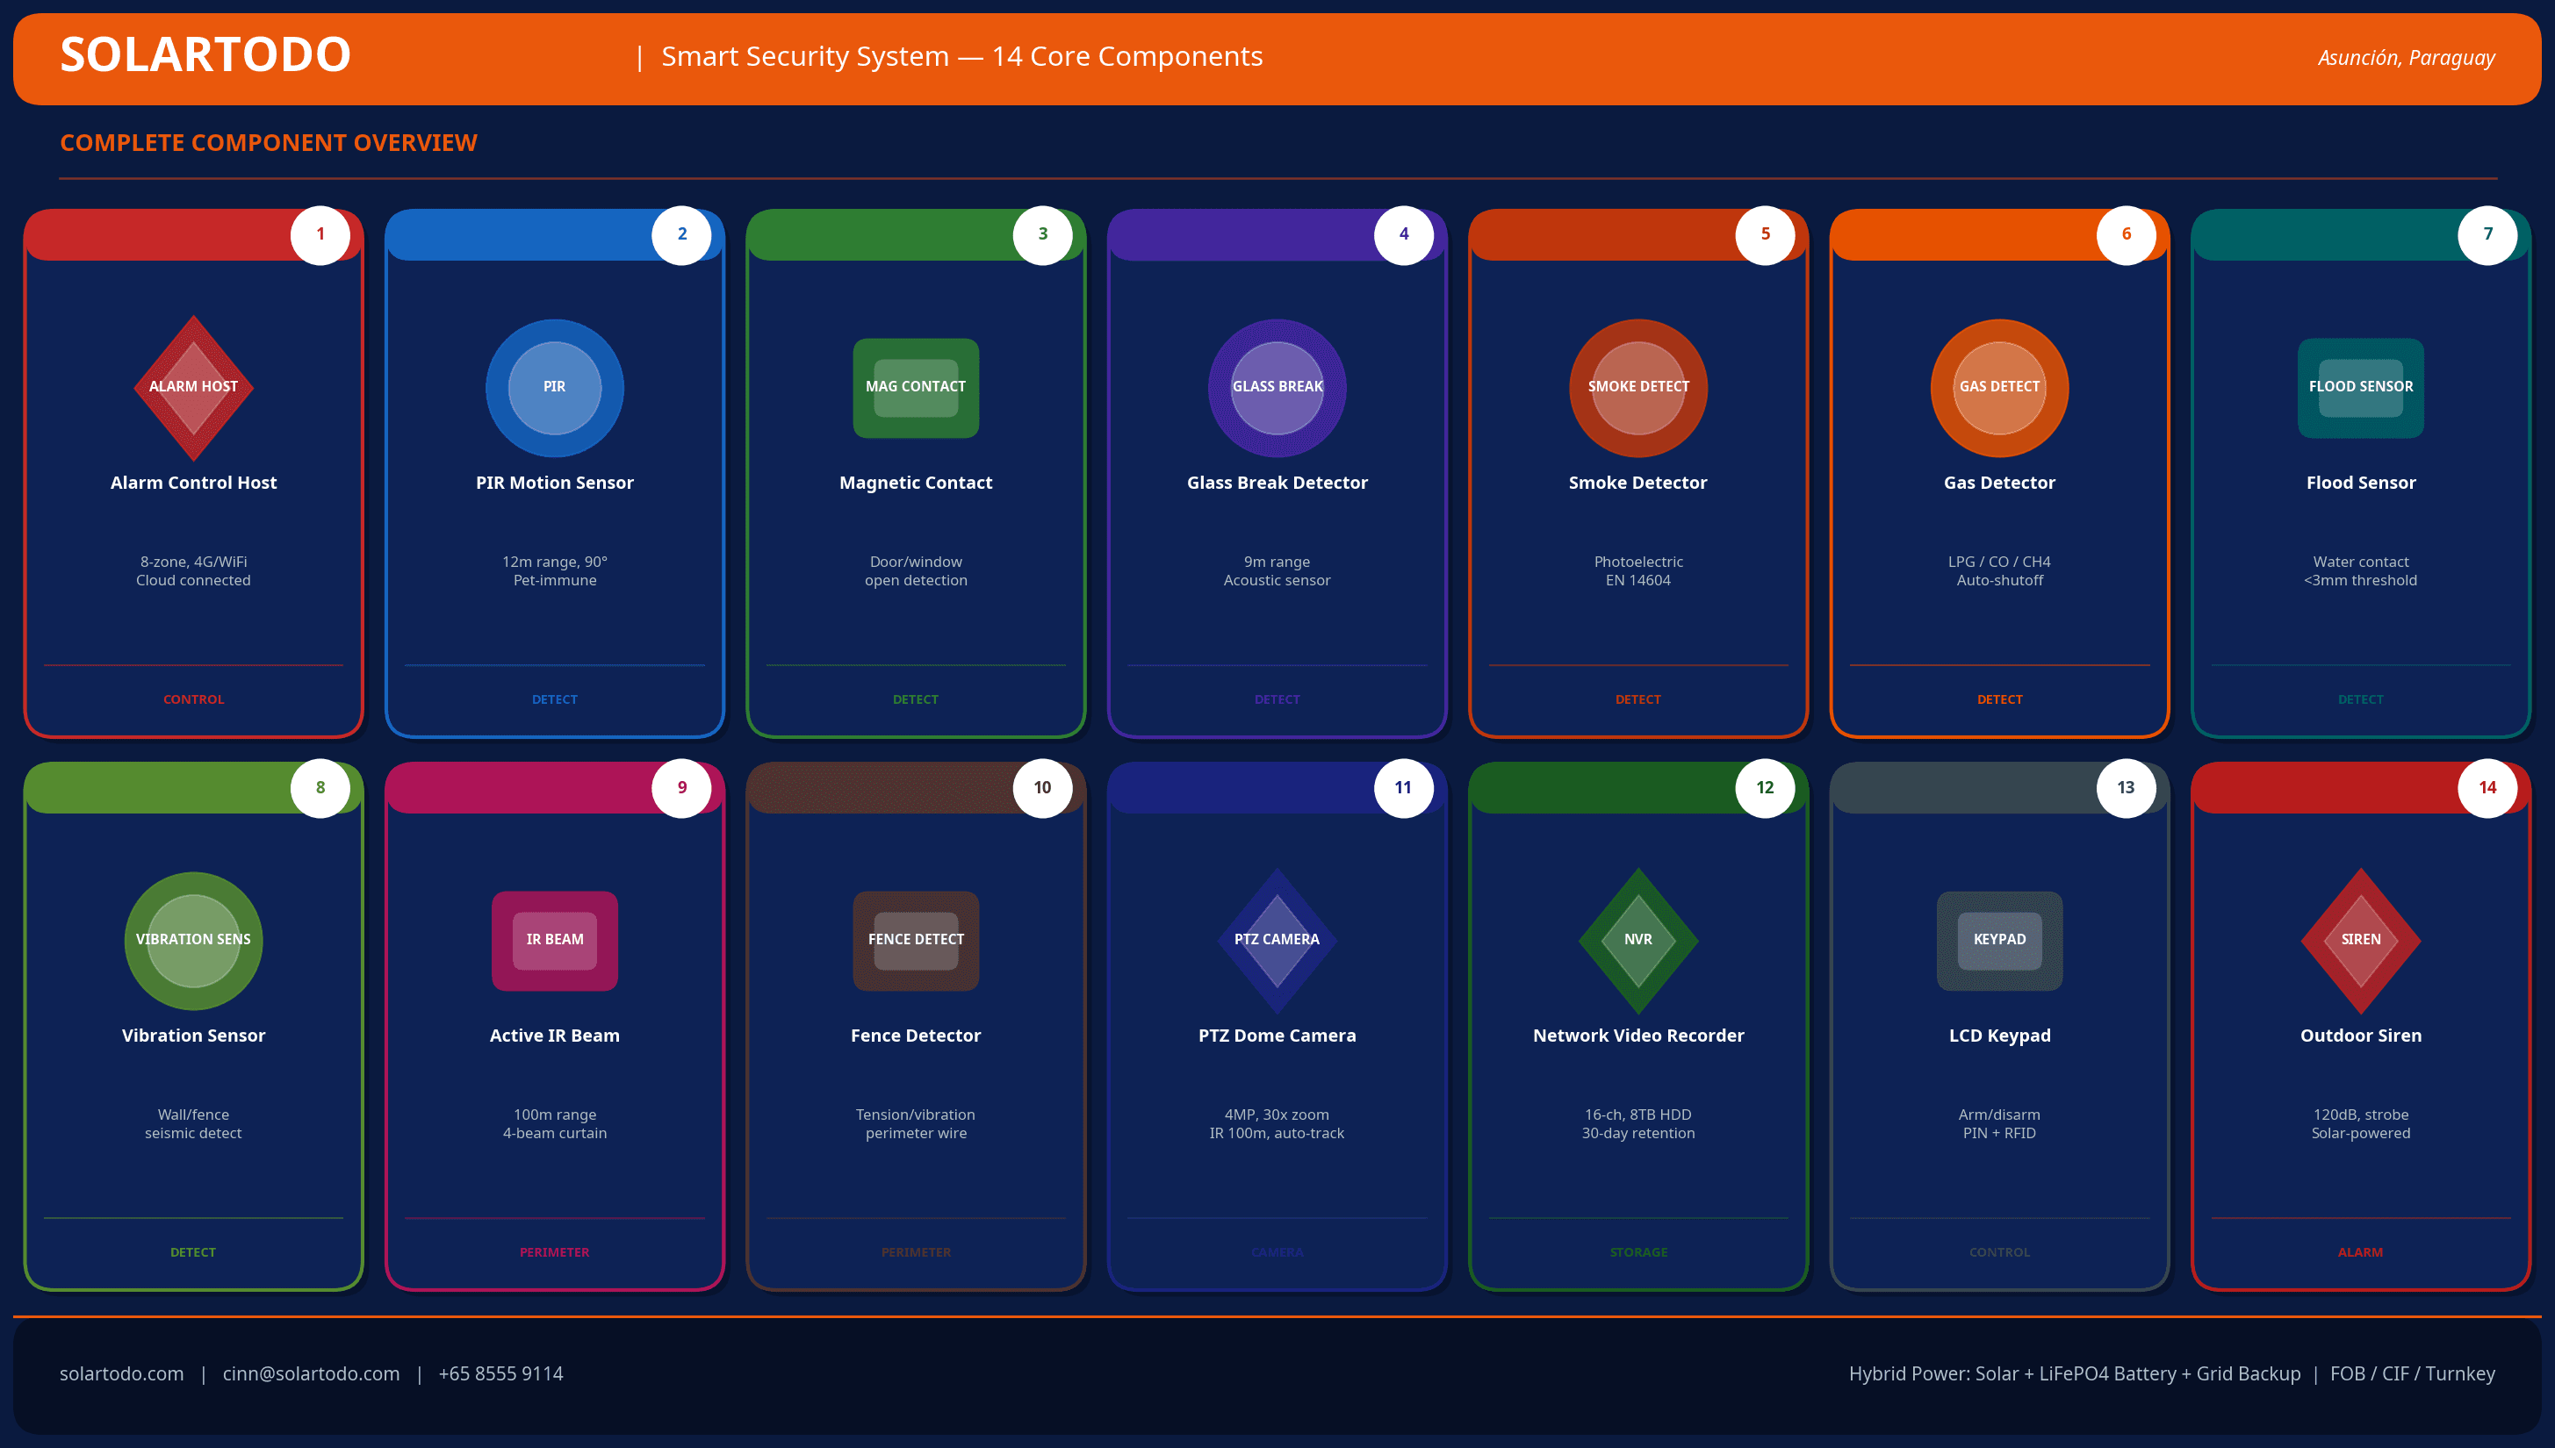This screenshot has height=1448, width=2555.
Task: Click the "Flood Sensor" card title
Action: 2360,484
